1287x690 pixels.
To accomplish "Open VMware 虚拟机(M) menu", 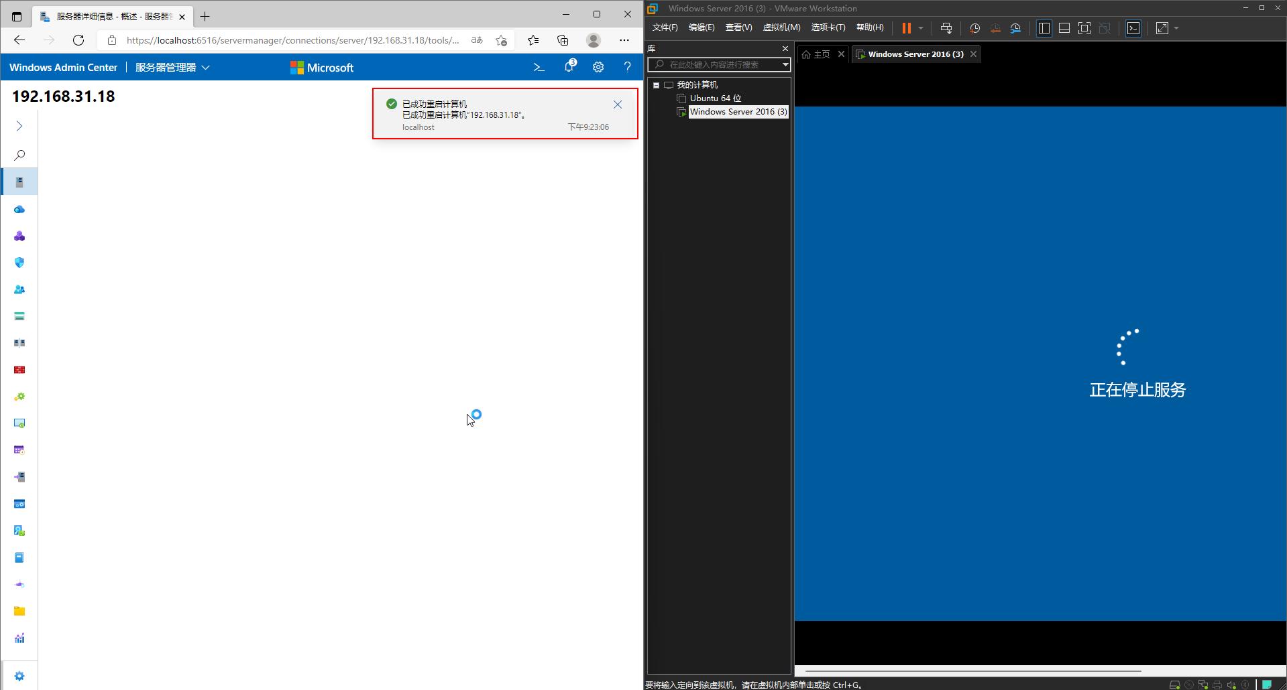I will 781,27.
